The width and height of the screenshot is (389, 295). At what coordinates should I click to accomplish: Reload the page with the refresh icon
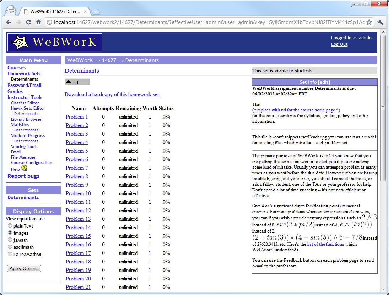(x=28, y=22)
